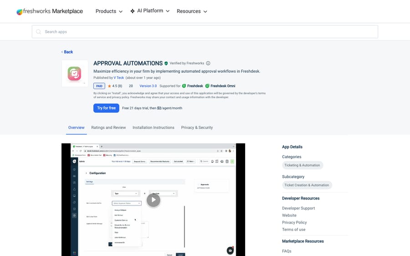Open the V Teck publisher link
410x256 pixels.
119,78
